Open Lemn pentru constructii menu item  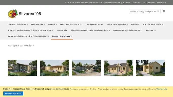click(71, 24)
